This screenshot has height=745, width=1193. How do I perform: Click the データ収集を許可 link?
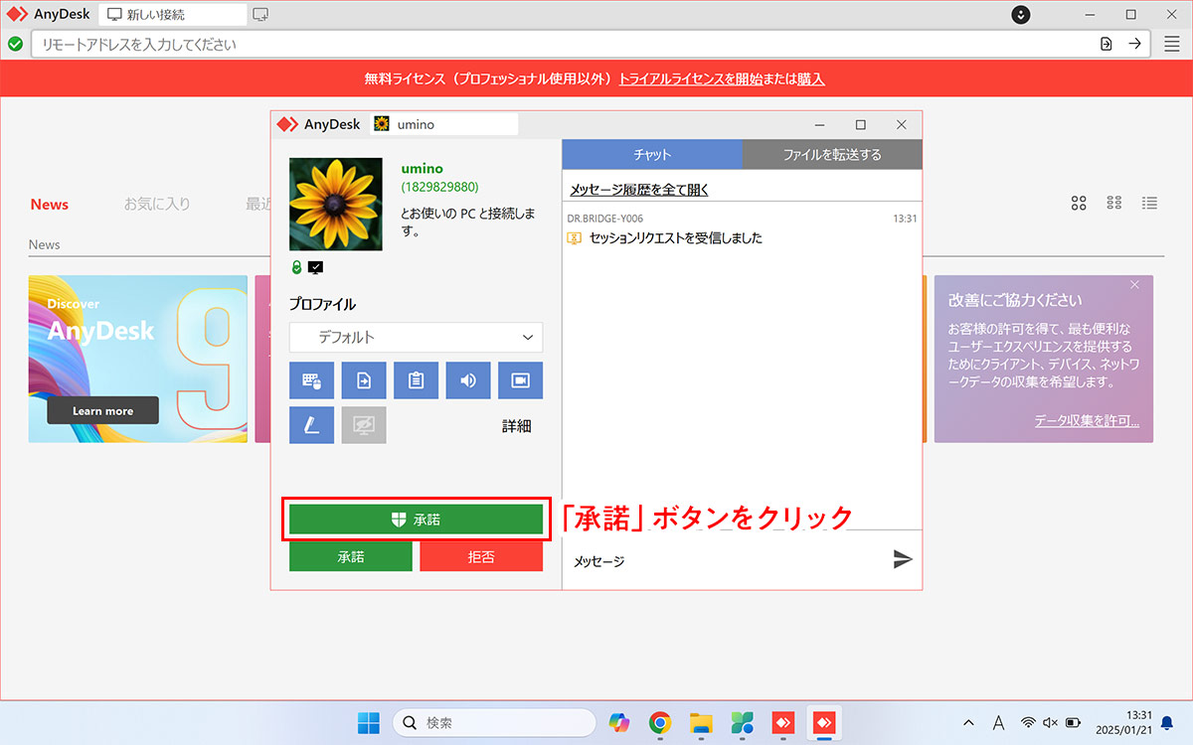tap(1087, 421)
